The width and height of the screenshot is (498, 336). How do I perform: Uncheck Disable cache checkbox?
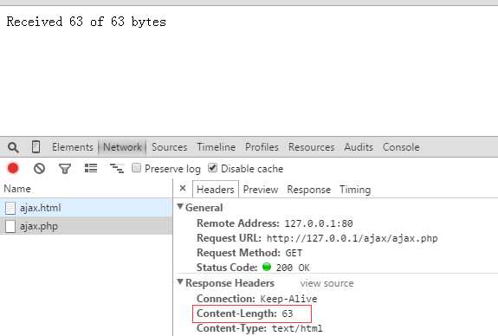click(212, 168)
